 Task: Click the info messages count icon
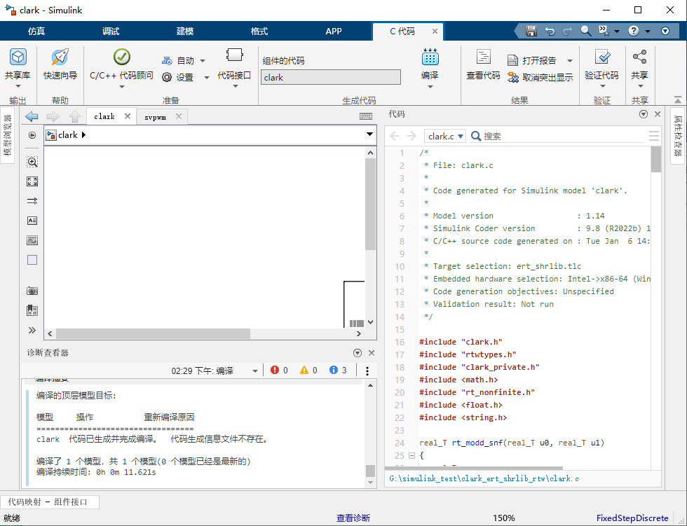click(334, 371)
